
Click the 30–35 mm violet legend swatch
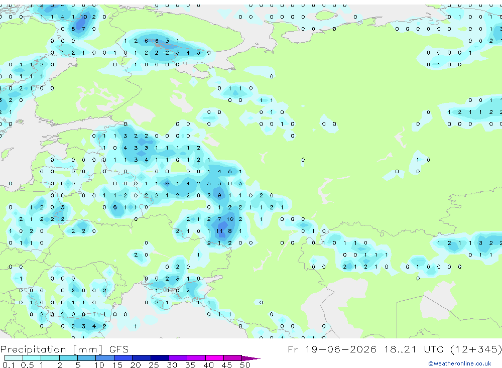pos(178,358)
